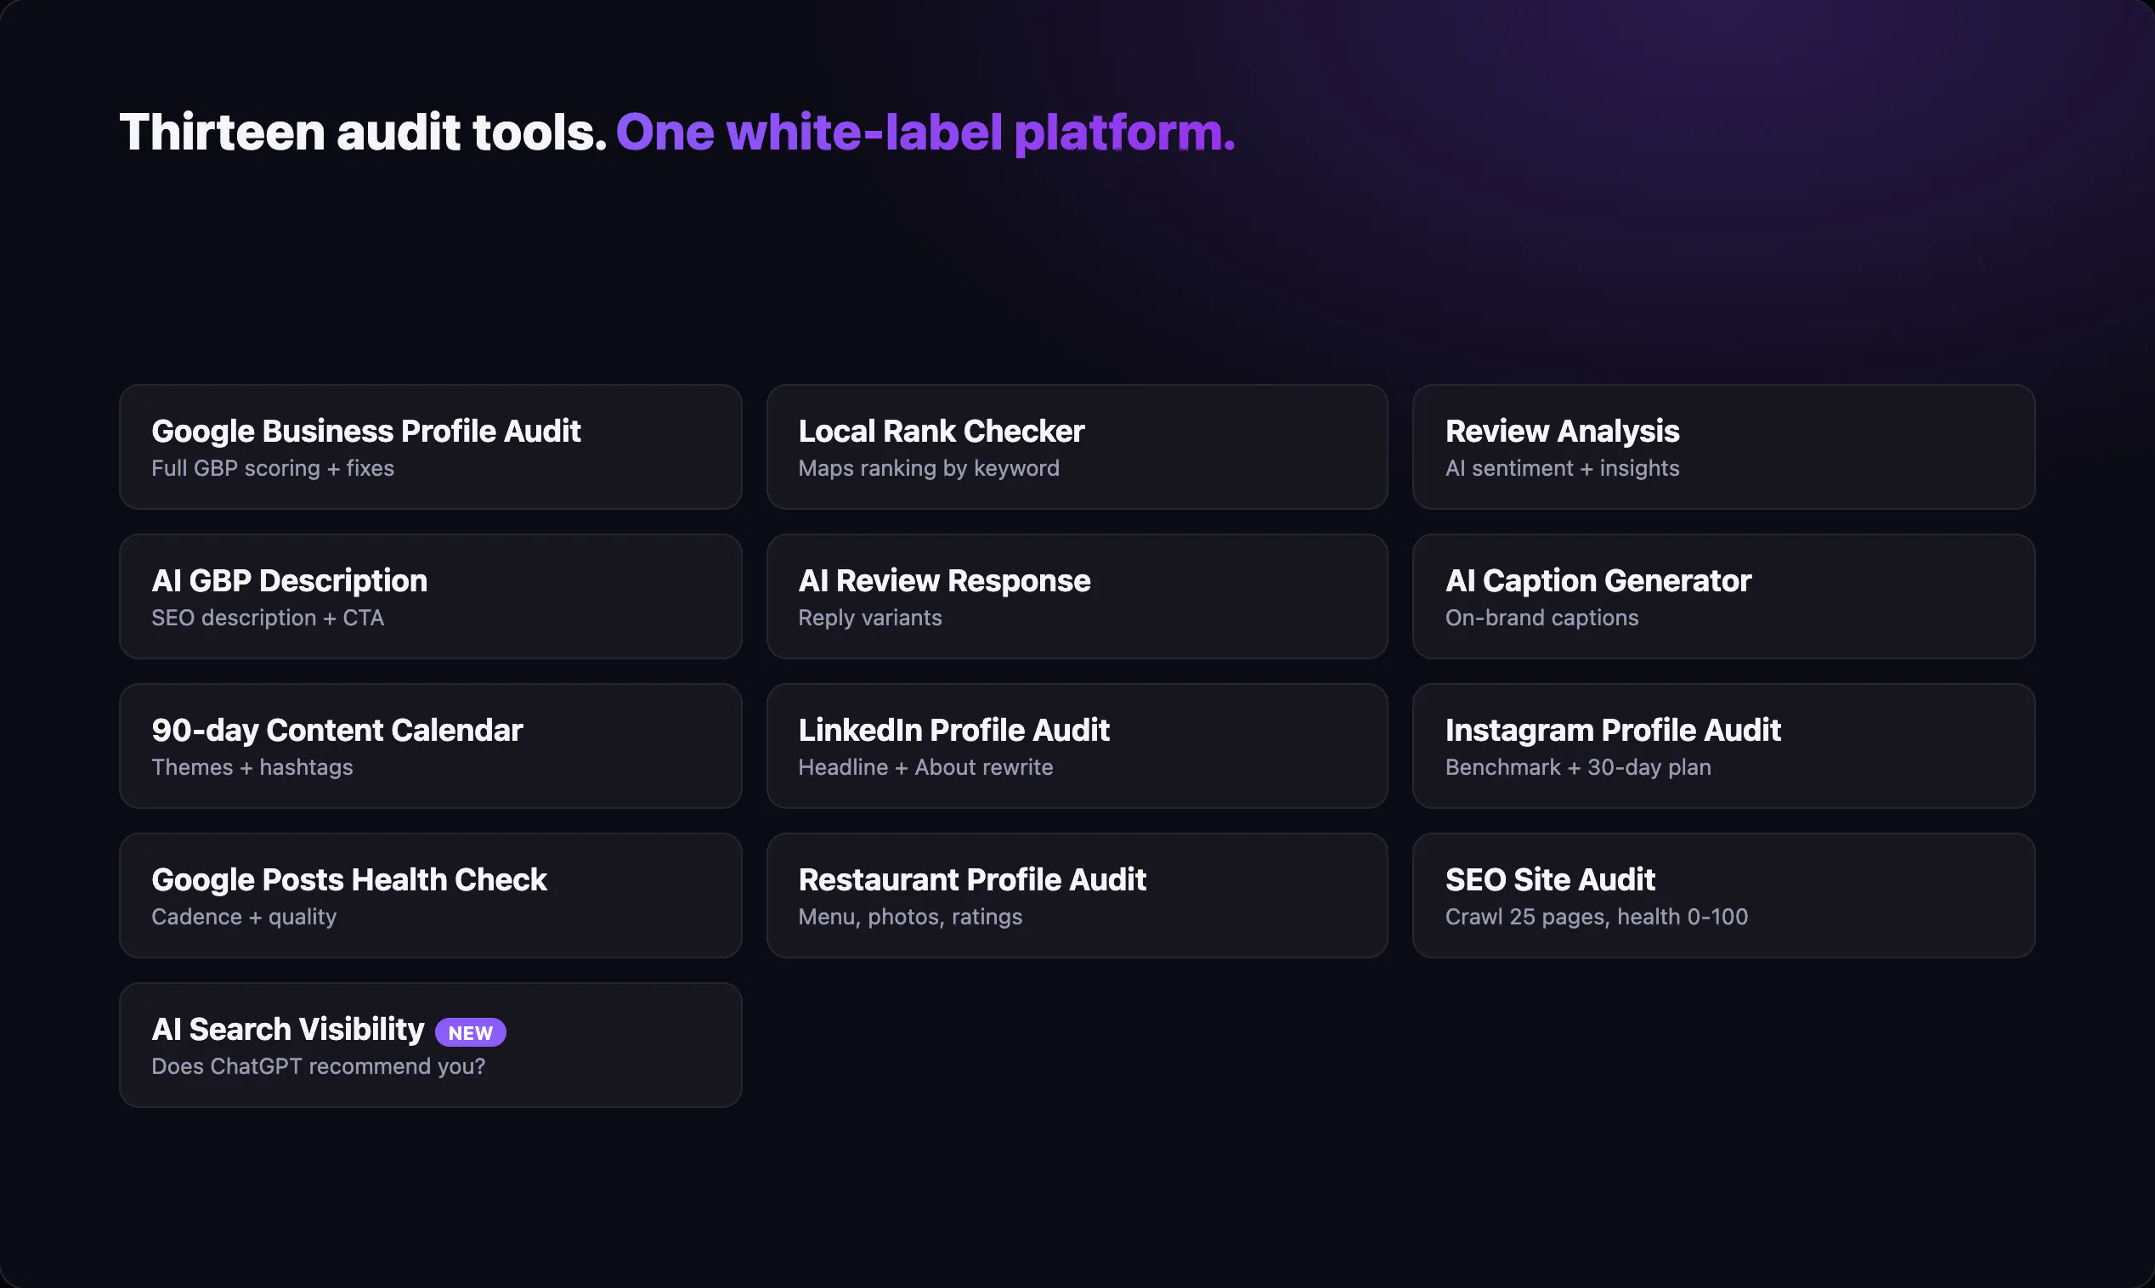Select the AI Caption Generator card
The height and width of the screenshot is (1288, 2155).
click(x=1723, y=596)
